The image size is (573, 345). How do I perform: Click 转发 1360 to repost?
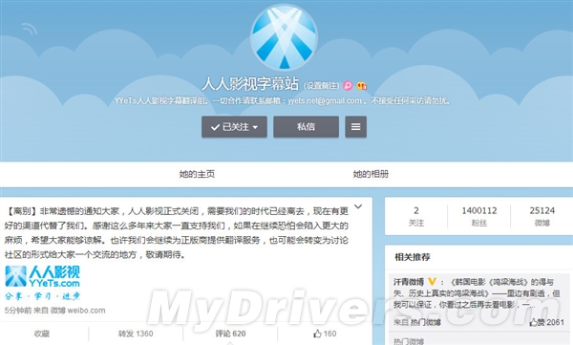136,334
